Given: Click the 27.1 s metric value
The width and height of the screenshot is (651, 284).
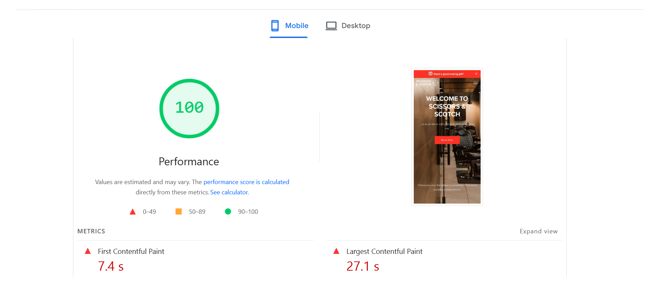Looking at the screenshot, I should (x=363, y=266).
